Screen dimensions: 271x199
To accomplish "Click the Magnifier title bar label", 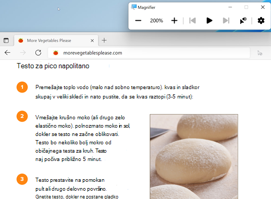I will (146, 7).
